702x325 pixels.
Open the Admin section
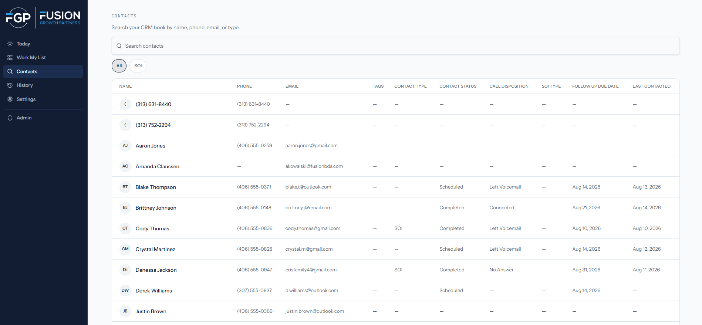click(x=43, y=118)
